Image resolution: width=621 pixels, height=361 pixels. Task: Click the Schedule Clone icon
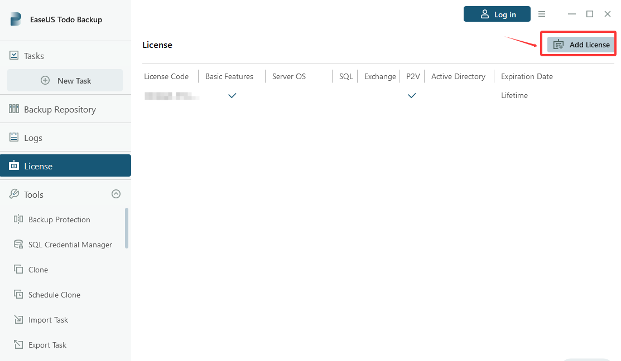[x=18, y=294]
